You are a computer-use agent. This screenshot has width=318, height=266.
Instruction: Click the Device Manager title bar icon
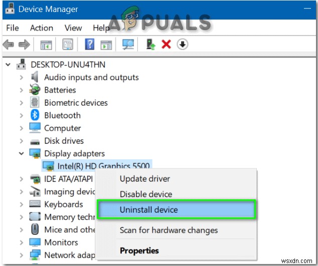(10, 9)
